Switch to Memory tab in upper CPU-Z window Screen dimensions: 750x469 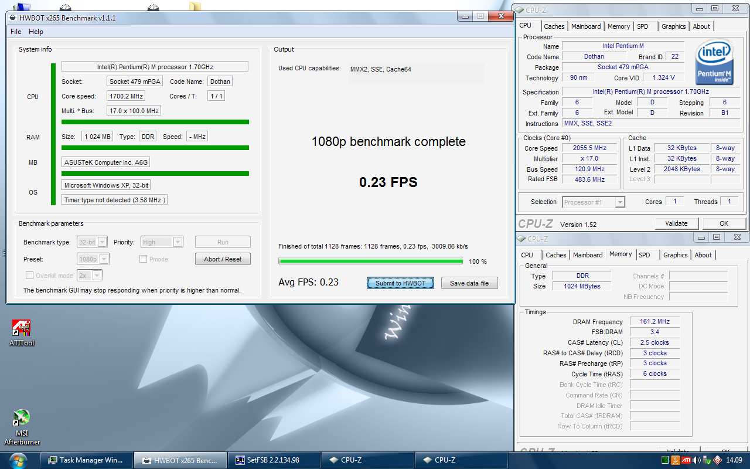point(619,26)
